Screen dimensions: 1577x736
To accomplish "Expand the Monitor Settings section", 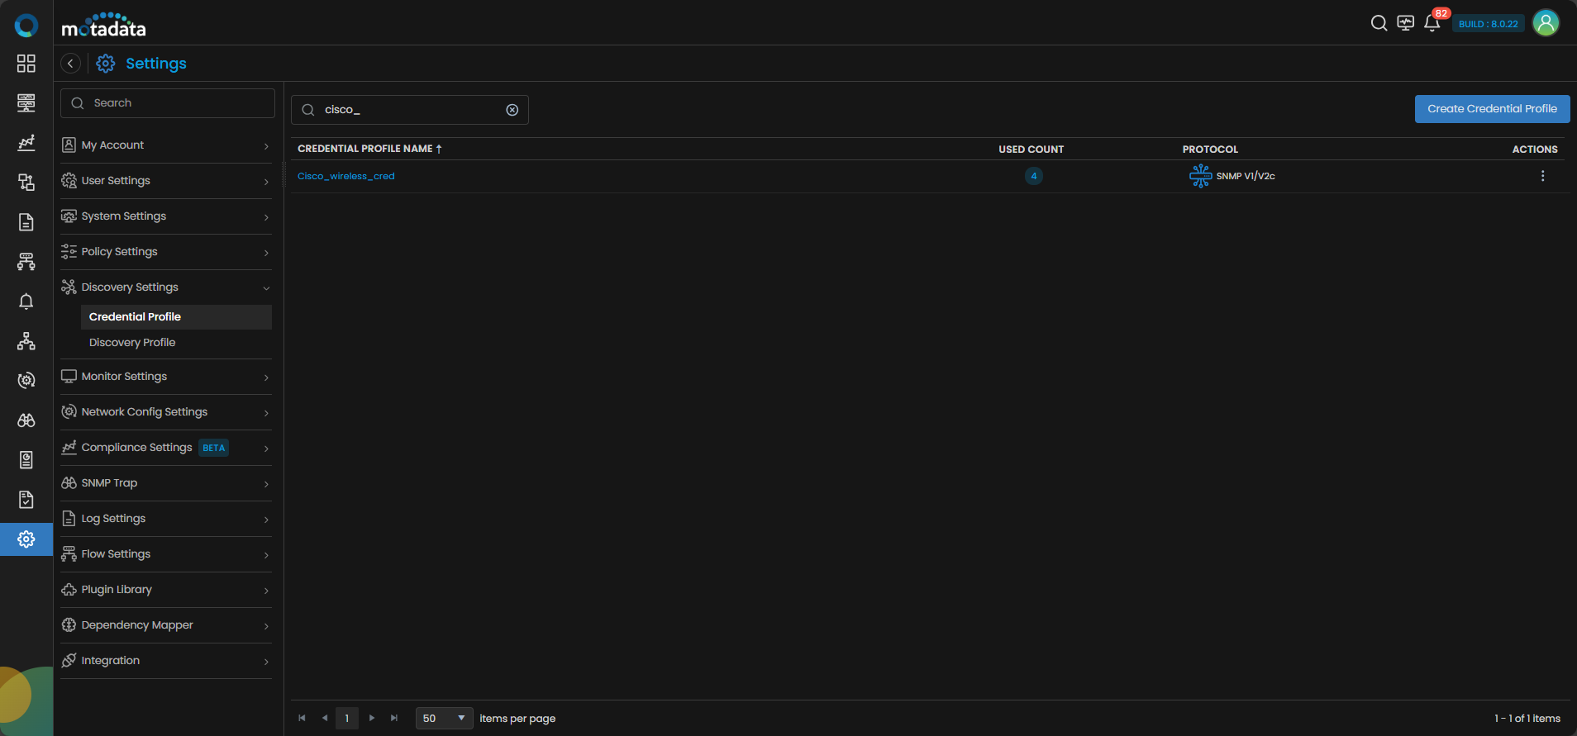I will point(165,377).
